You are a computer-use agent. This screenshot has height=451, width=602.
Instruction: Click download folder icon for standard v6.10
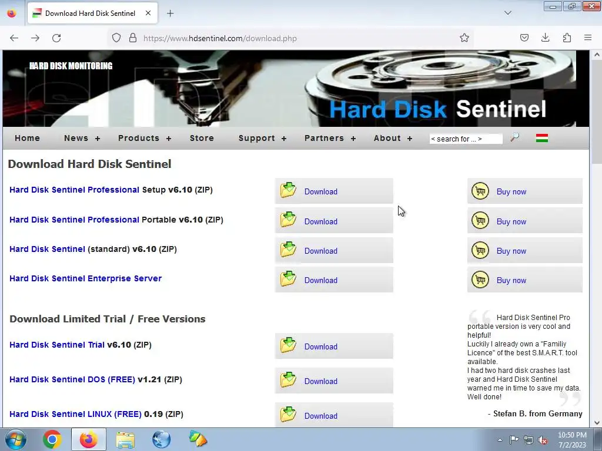tap(288, 249)
